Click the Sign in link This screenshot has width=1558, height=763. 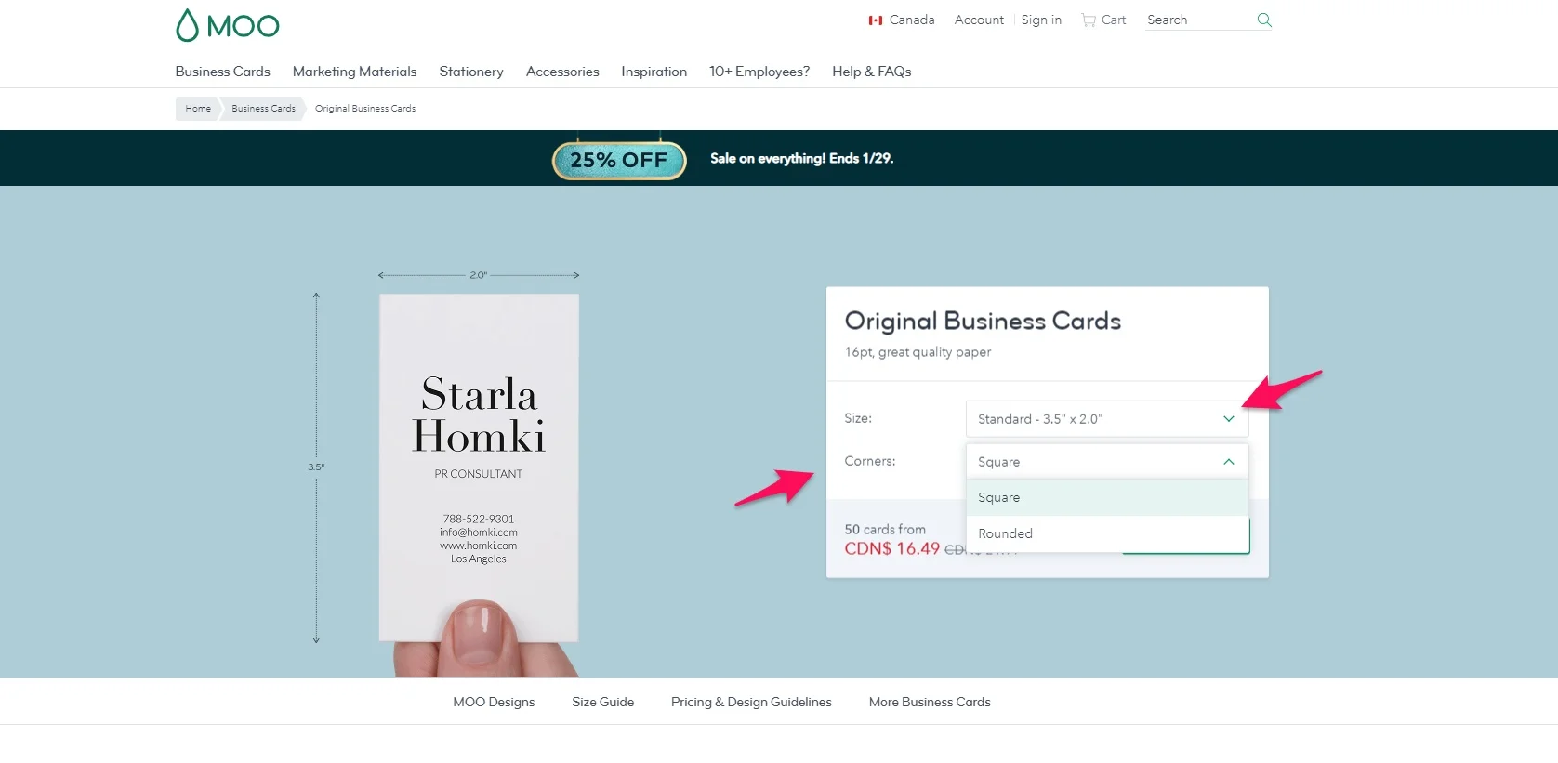click(x=1041, y=20)
